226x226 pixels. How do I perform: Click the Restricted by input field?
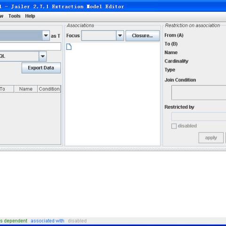[199, 117]
